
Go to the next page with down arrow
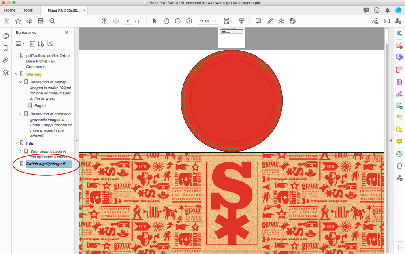(116, 21)
